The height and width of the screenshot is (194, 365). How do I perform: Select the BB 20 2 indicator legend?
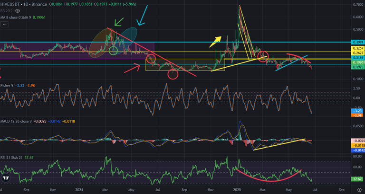coord(8,11)
